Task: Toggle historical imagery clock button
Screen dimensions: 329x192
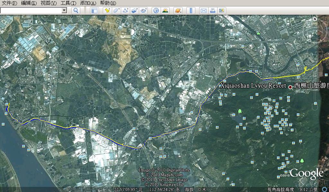Action: click(x=156, y=11)
